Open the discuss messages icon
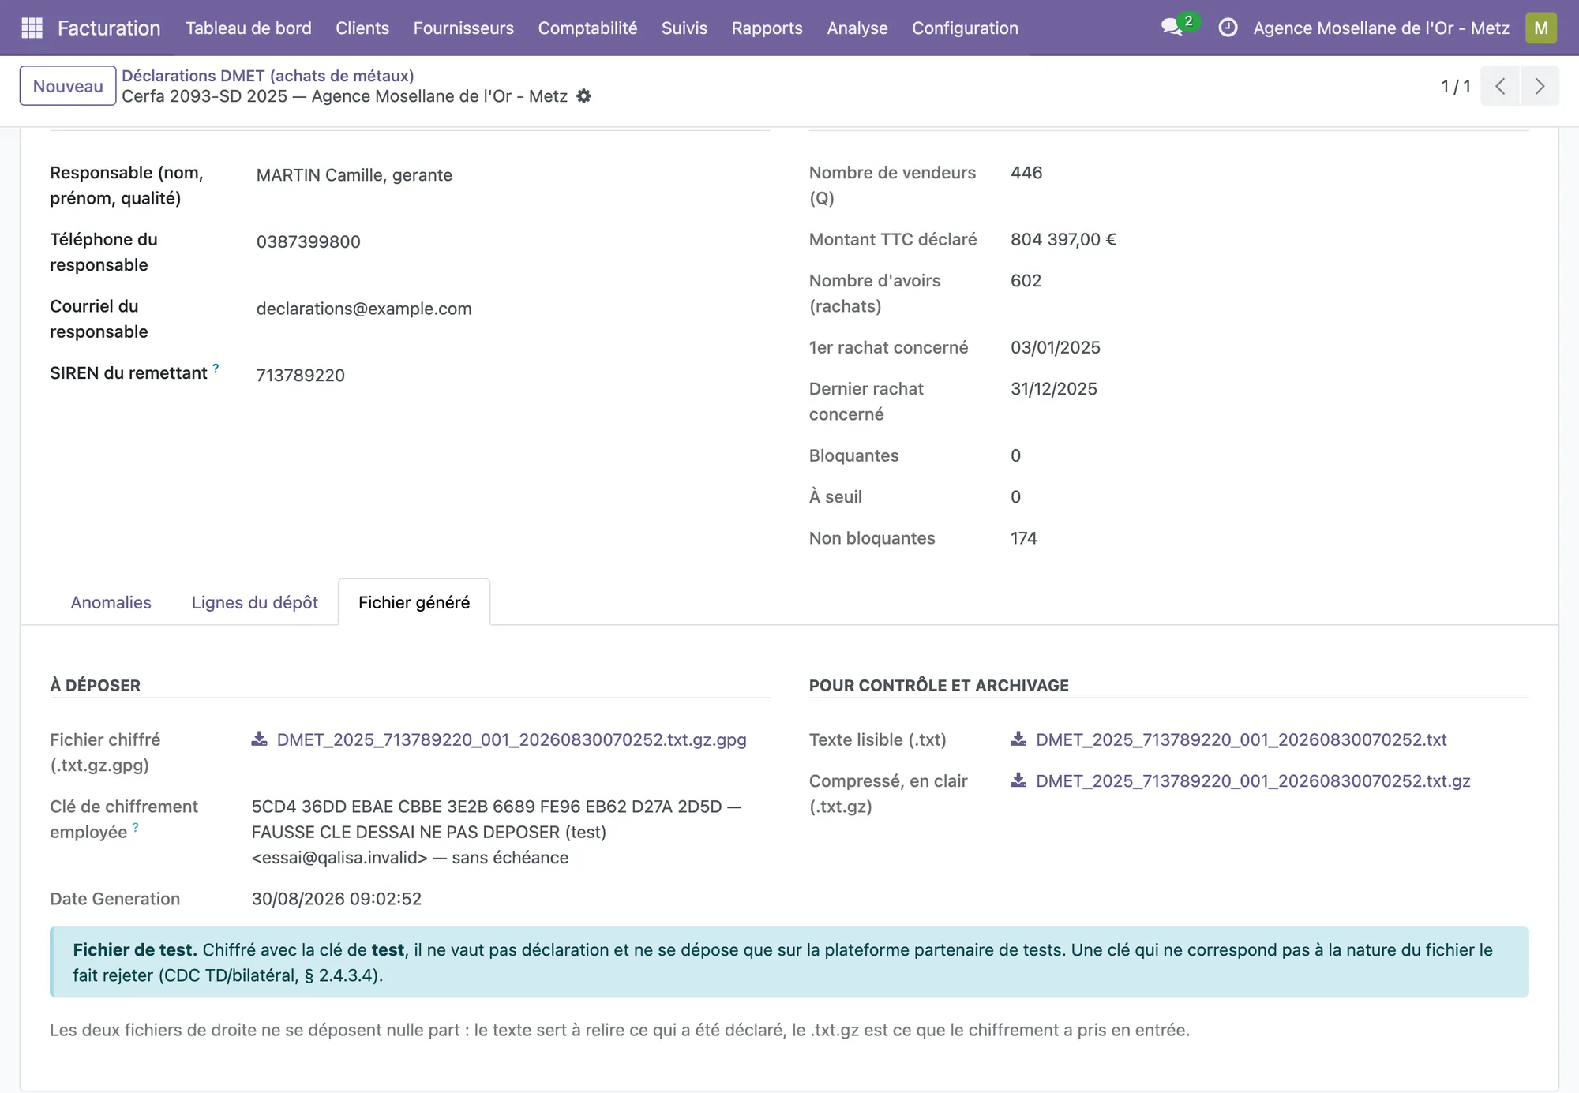The height and width of the screenshot is (1093, 1579). coord(1172,28)
